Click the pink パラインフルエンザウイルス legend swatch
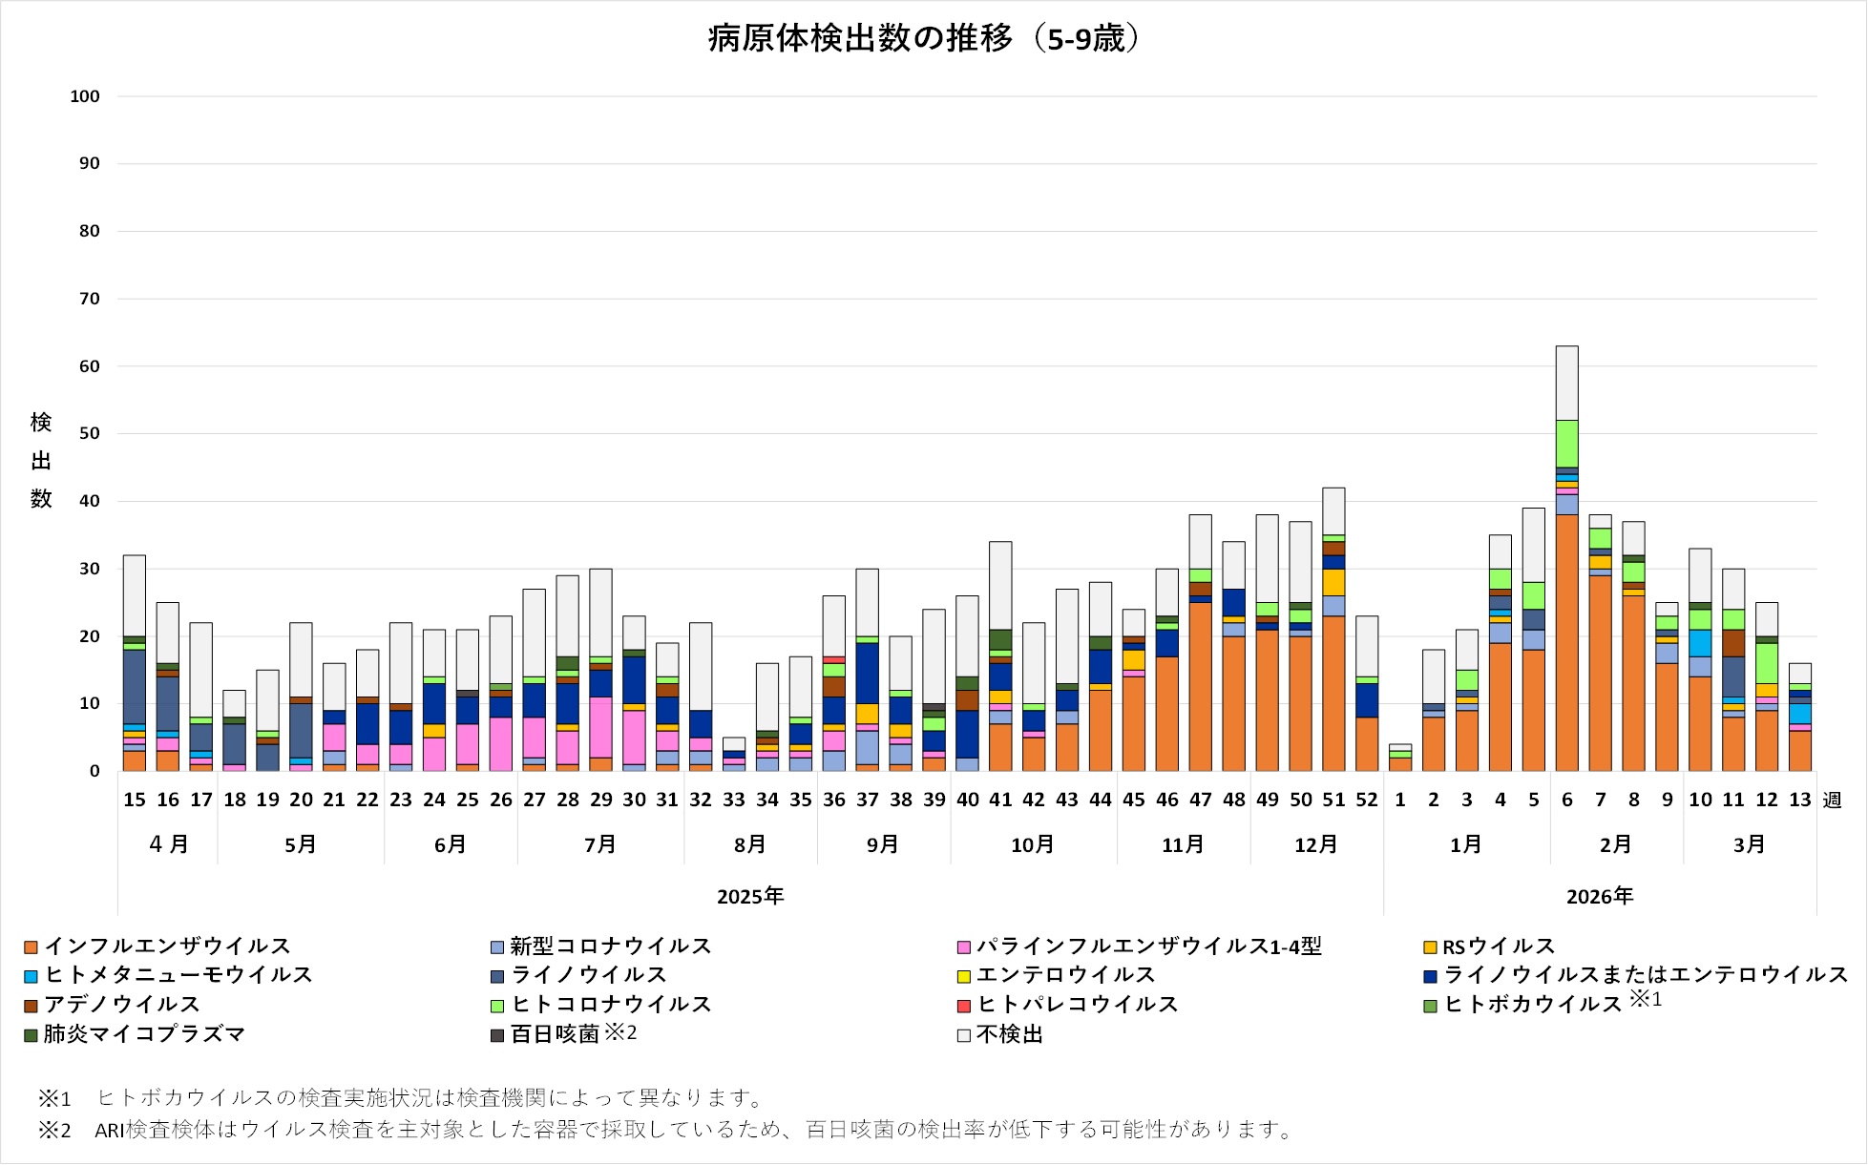 pyautogui.click(x=963, y=947)
